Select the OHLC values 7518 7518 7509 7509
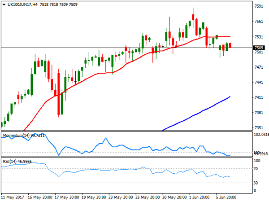This screenshot has width=269, height=202. 59,4
